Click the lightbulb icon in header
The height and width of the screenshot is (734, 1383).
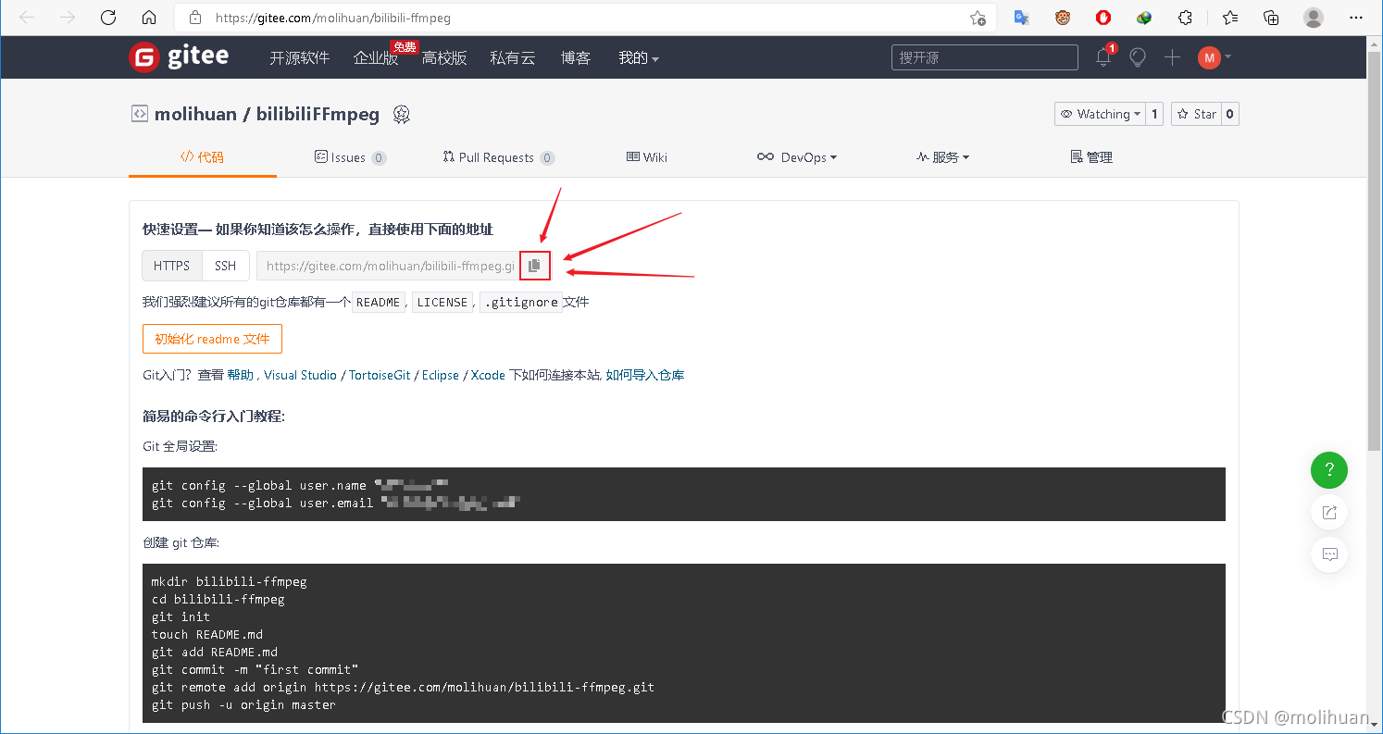(x=1138, y=57)
